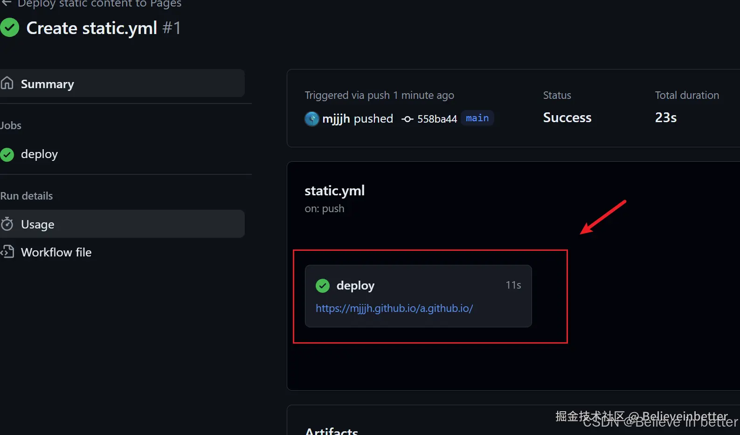Click the Summary home icon
The width and height of the screenshot is (740, 435).
click(x=7, y=83)
